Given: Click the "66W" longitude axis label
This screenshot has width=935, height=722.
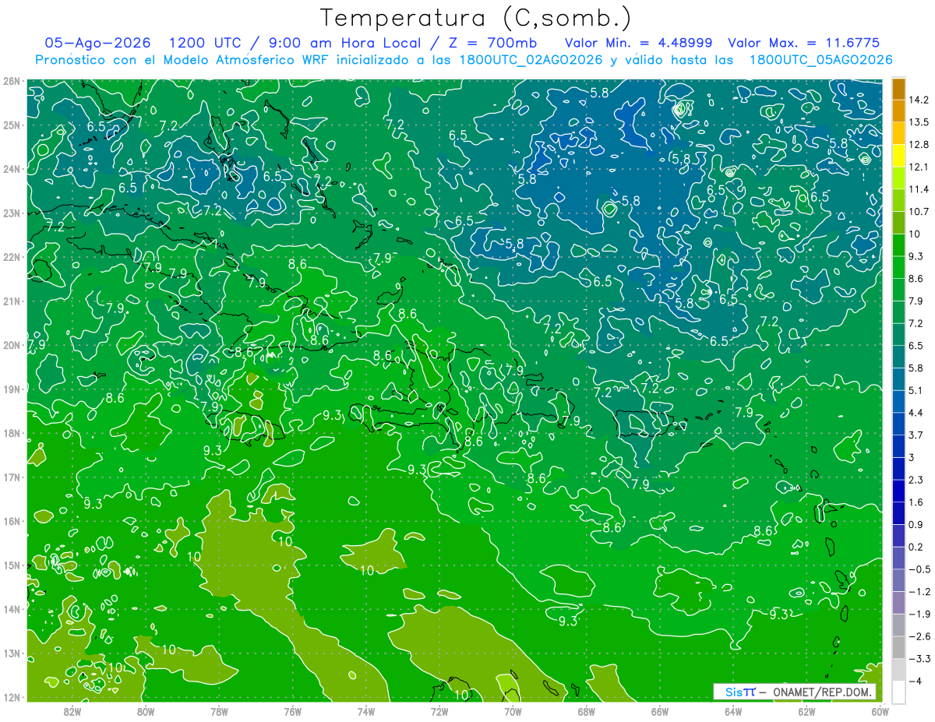Looking at the screenshot, I should click(x=659, y=711).
